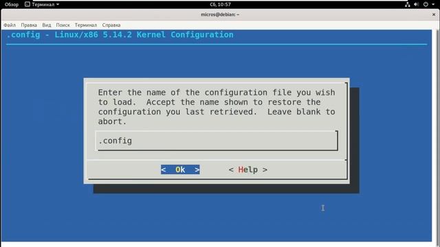Select the Help button in dialog
The height and width of the screenshot is (247, 440).
[x=247, y=169]
